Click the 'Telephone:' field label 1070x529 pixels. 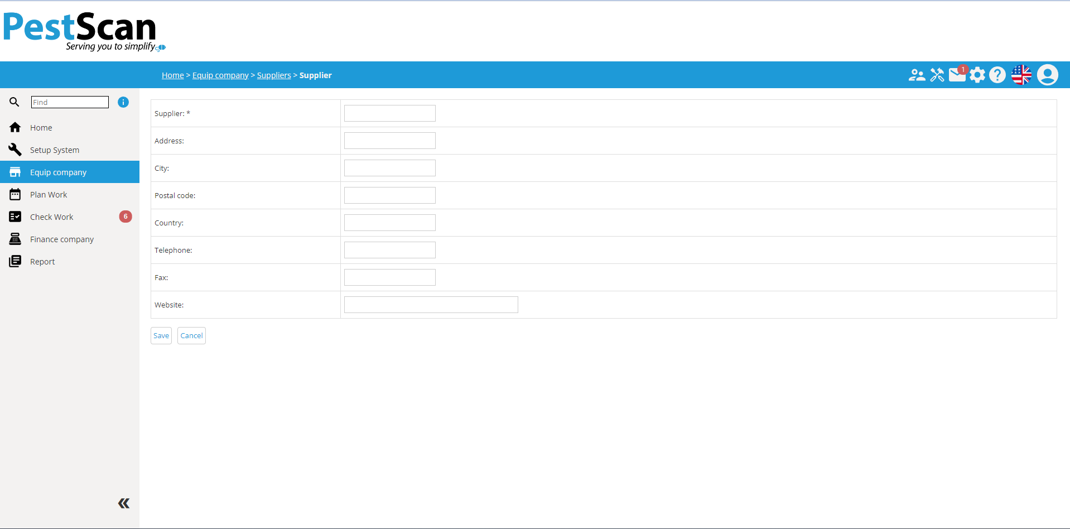point(173,250)
